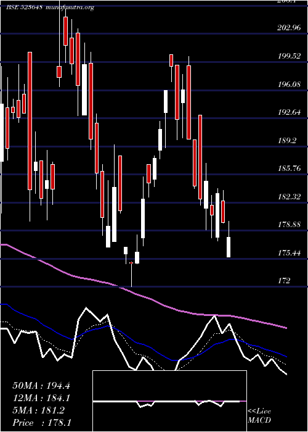Click the 189.2 price axis label
The height and width of the screenshot is (432, 308).
(x=288, y=141)
